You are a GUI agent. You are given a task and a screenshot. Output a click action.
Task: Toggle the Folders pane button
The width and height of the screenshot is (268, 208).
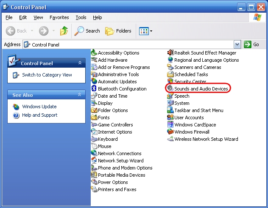click(118, 31)
